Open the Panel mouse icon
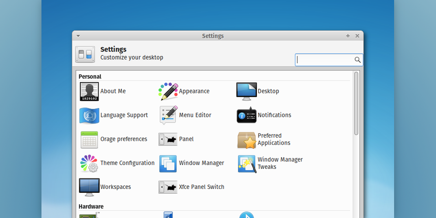This screenshot has height=218, width=436. click(168, 139)
